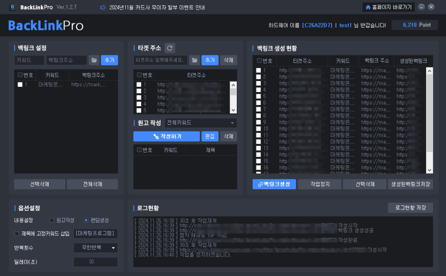Click the 마케팅몬... keyword cell in settings

tap(51, 84)
